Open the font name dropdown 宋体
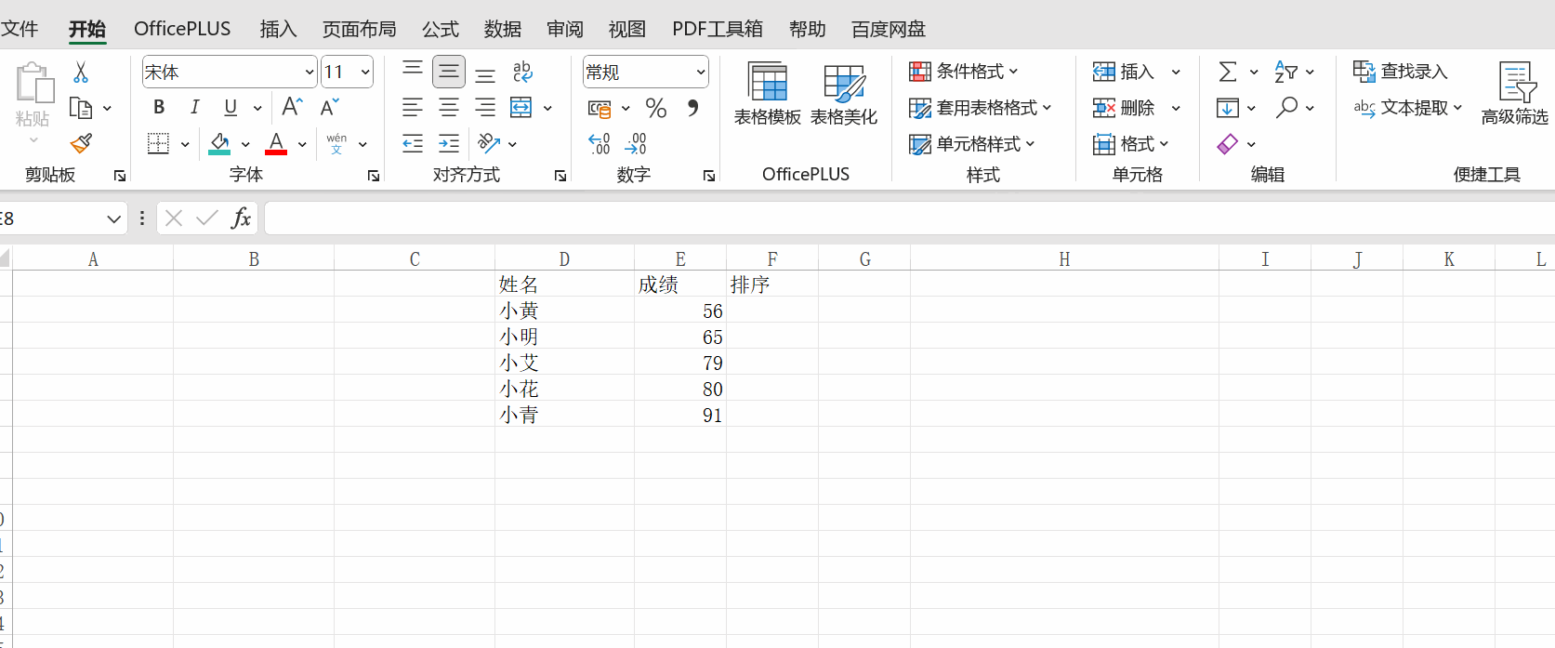Image resolution: width=1555 pixels, height=648 pixels. pos(310,73)
